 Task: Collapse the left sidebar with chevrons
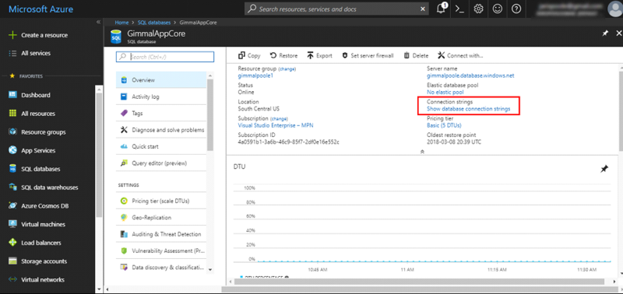point(99,23)
